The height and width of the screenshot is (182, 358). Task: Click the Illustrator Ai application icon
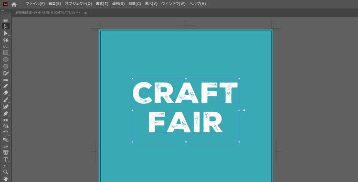[5, 4]
